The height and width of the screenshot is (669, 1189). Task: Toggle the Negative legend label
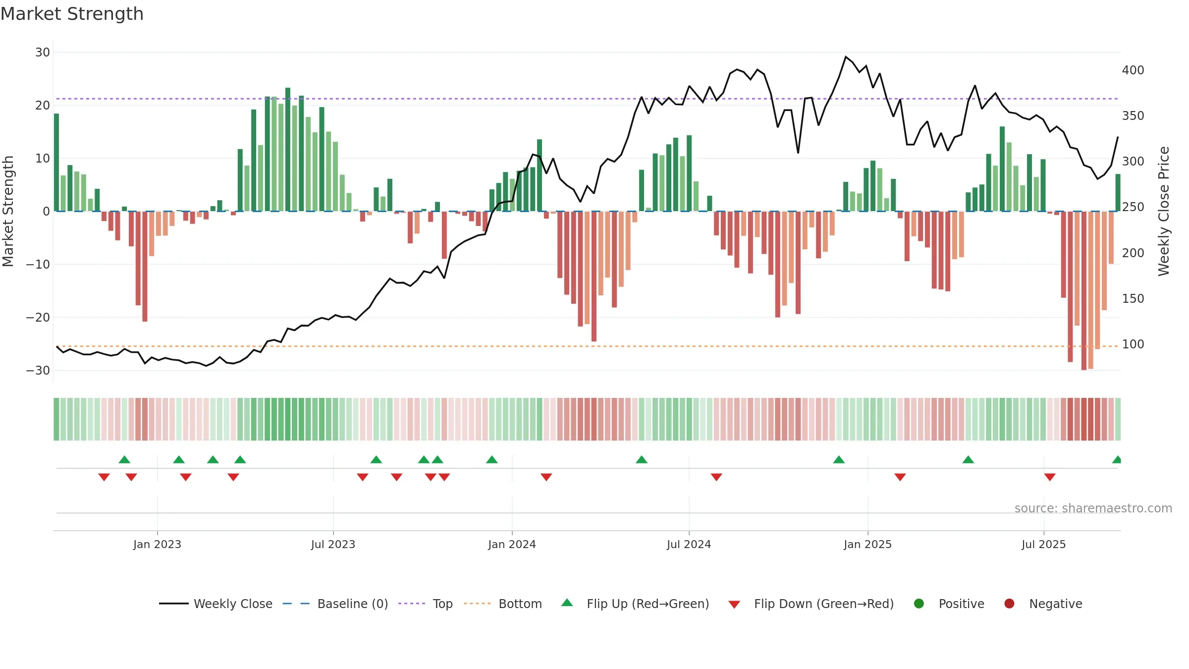[x=1056, y=604]
